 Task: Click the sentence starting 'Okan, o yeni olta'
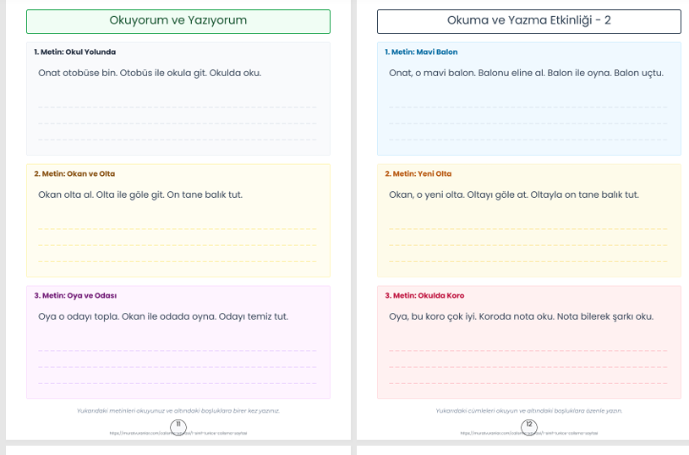pos(513,195)
